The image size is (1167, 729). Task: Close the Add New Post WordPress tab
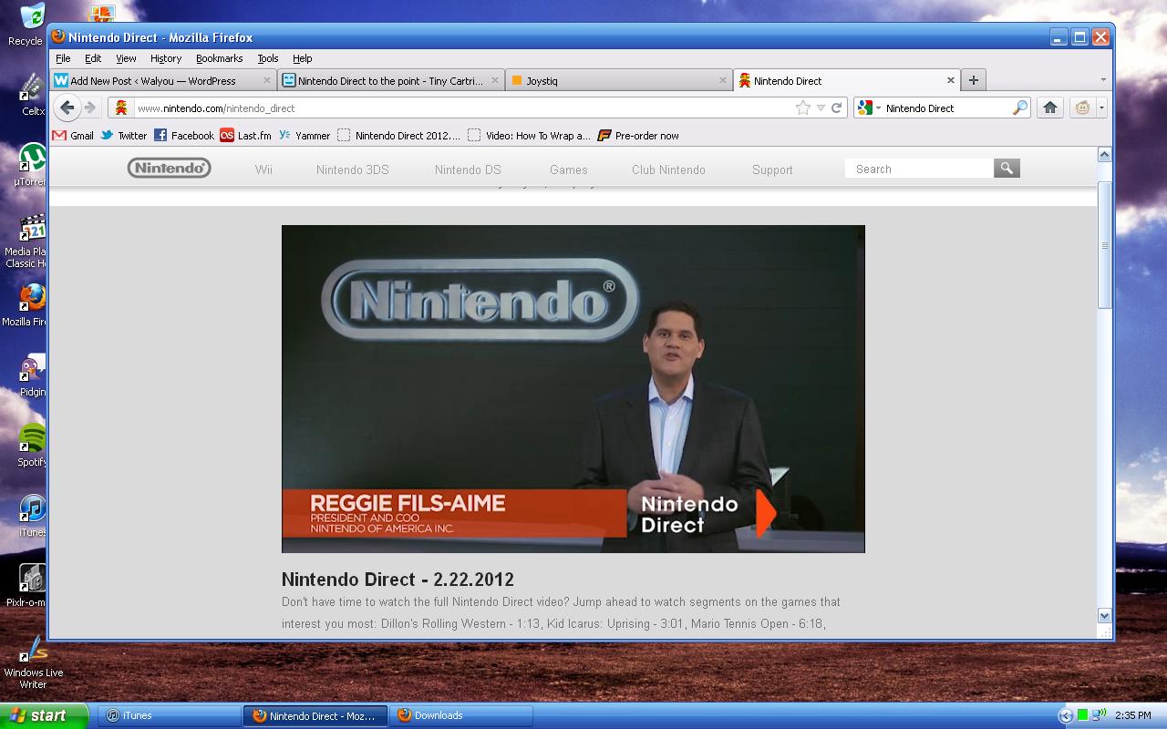tap(267, 80)
